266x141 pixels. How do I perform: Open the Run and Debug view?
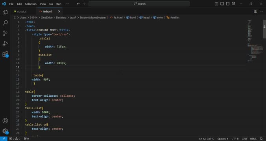5,44
